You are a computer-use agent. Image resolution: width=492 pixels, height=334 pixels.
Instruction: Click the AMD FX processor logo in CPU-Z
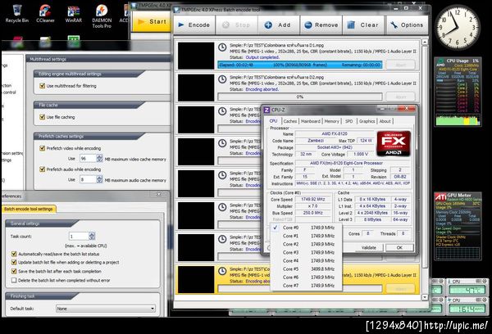394,143
